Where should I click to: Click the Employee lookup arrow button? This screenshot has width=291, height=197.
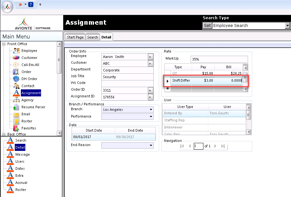tap(150, 57)
